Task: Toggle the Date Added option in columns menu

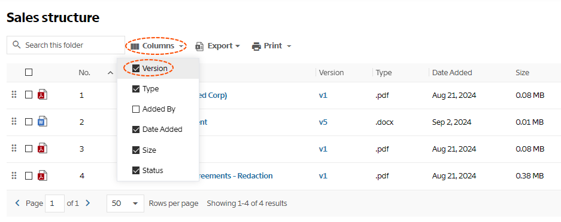Action: pyautogui.click(x=158, y=129)
